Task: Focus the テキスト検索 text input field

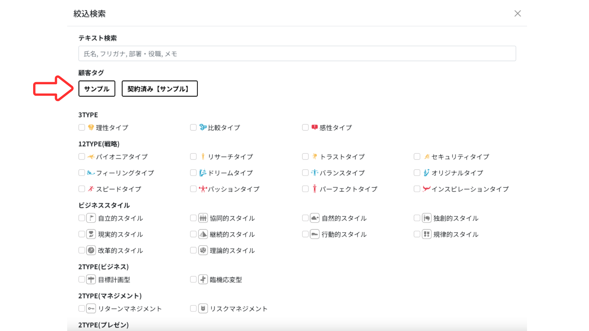Action: (x=297, y=54)
